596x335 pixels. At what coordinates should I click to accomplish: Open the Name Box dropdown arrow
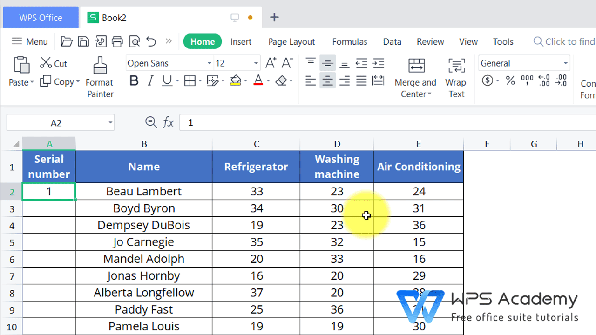[110, 123]
